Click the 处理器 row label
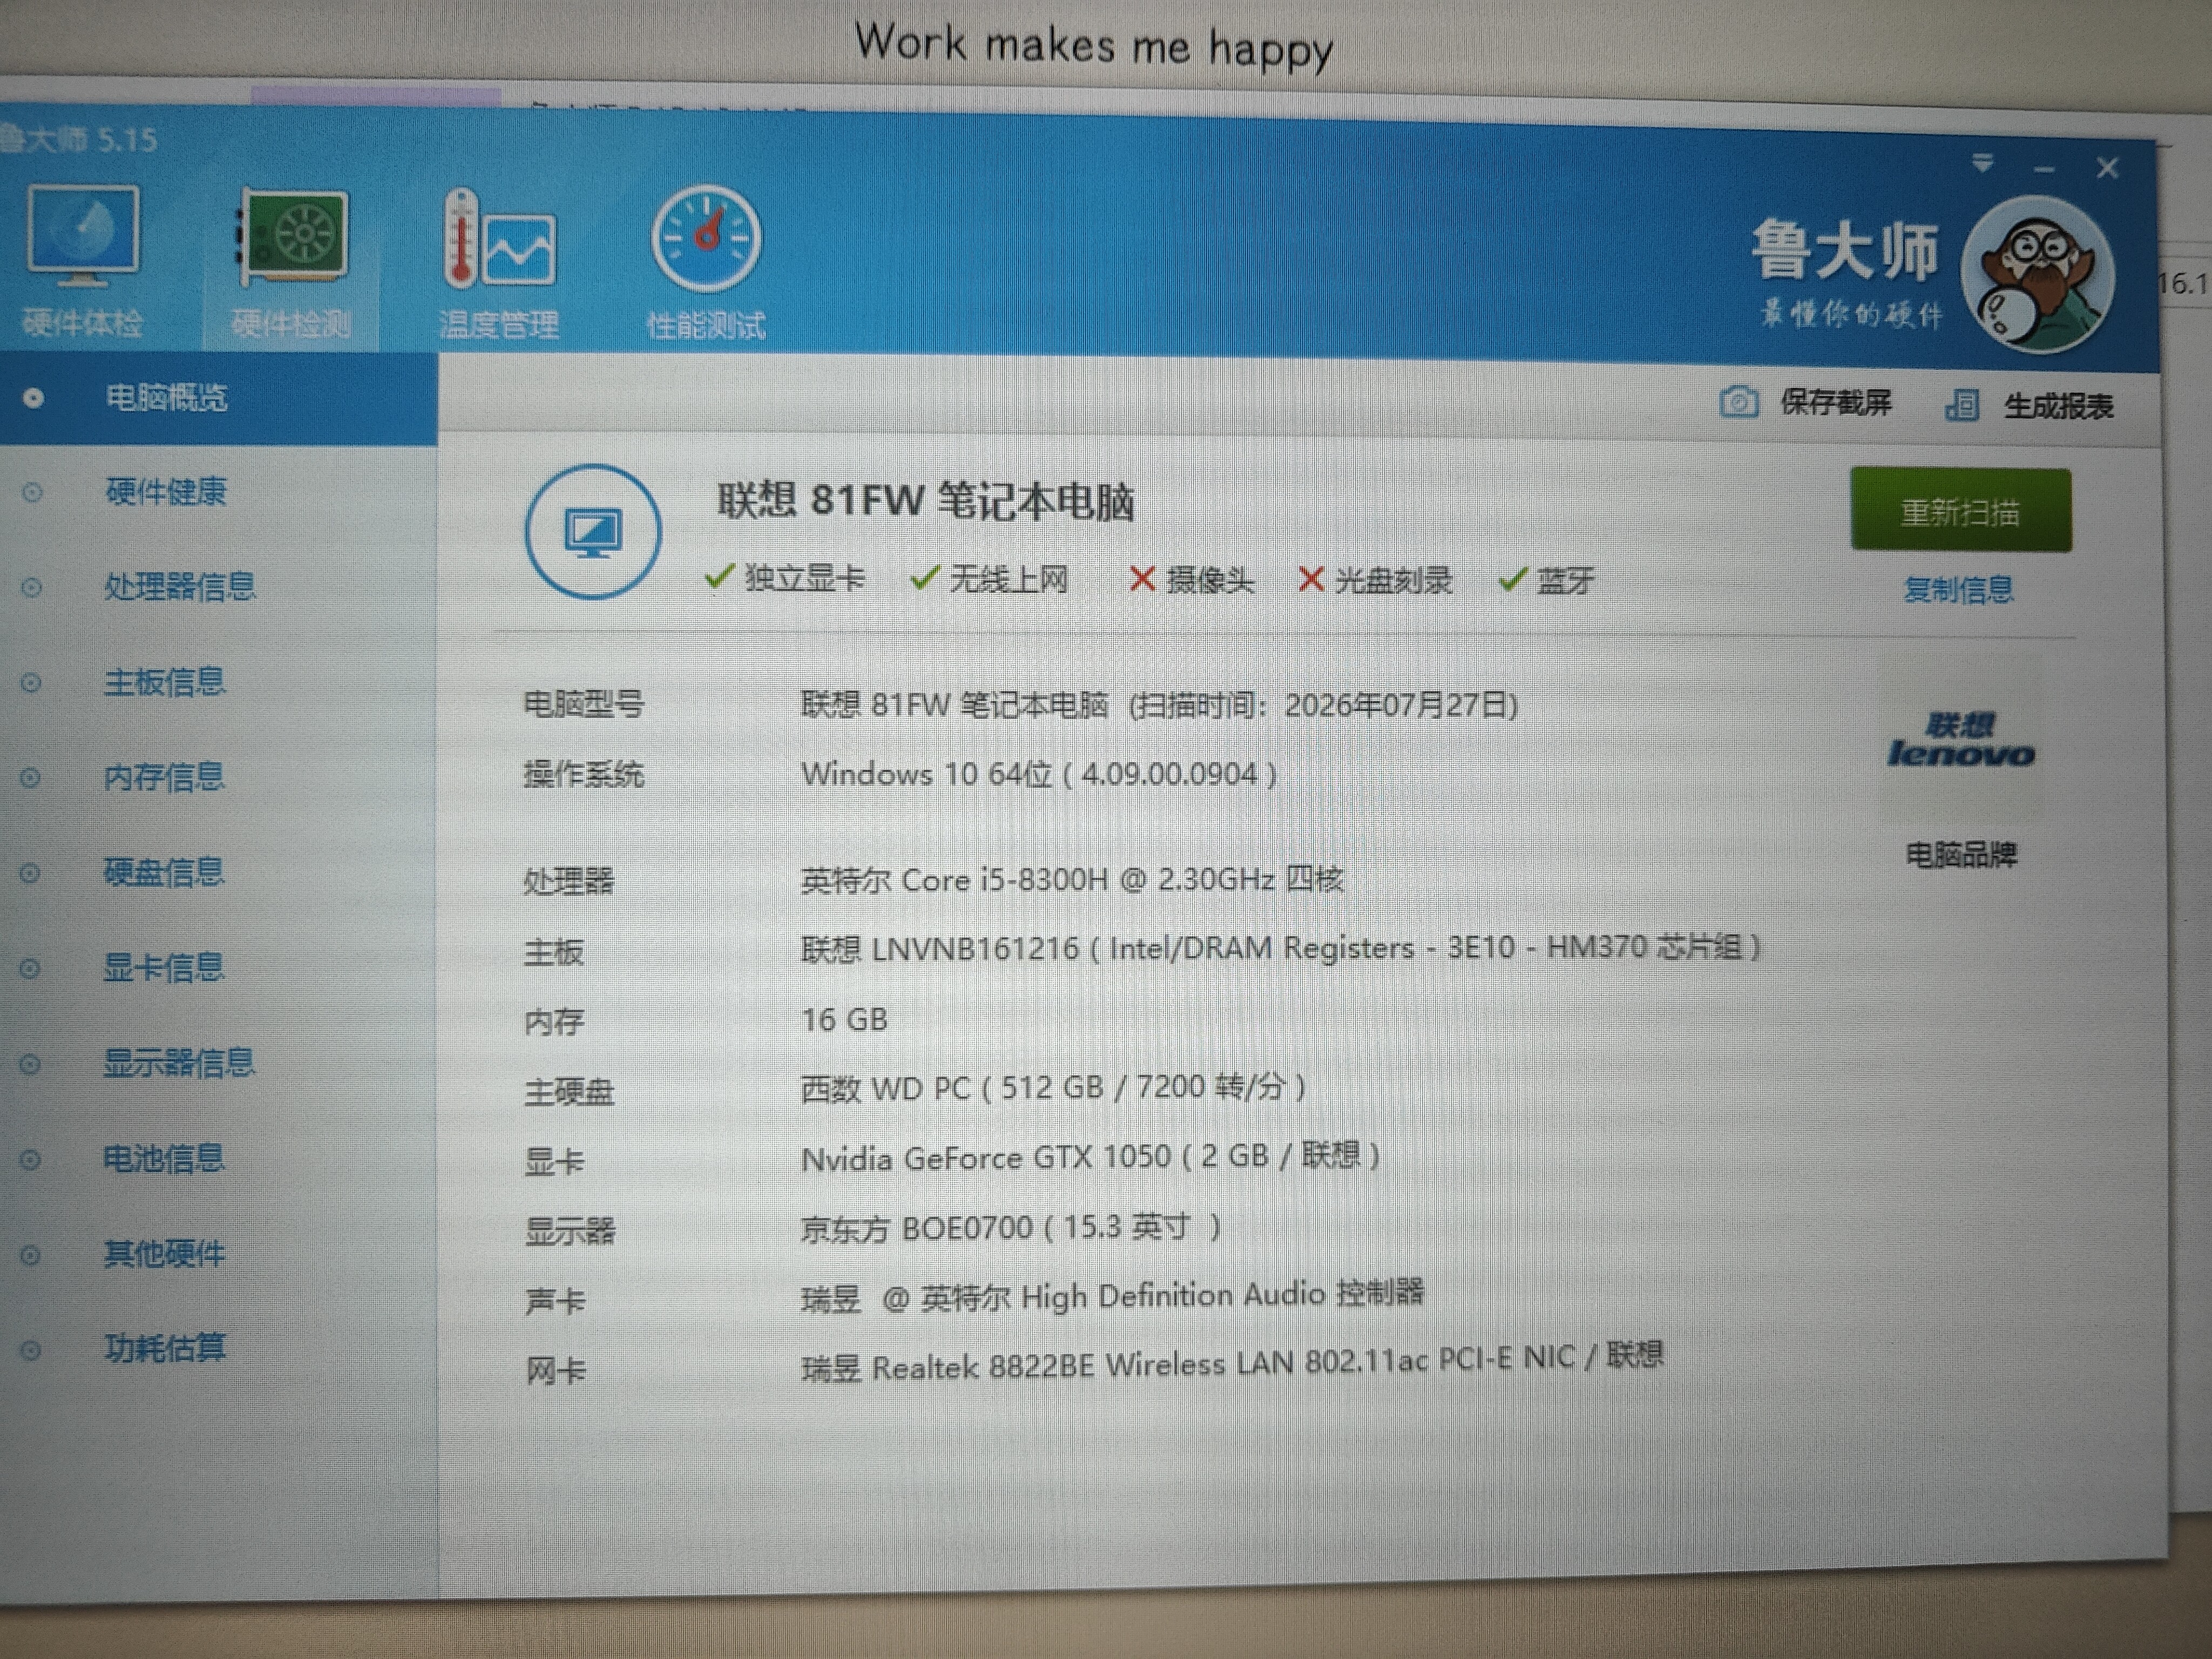Screen dimensions: 2212x1659 569,881
